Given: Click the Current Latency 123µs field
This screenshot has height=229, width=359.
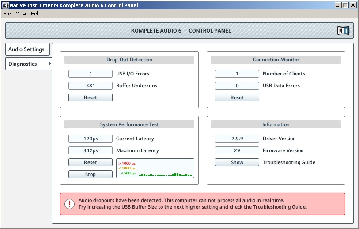Looking at the screenshot, I should point(91,139).
